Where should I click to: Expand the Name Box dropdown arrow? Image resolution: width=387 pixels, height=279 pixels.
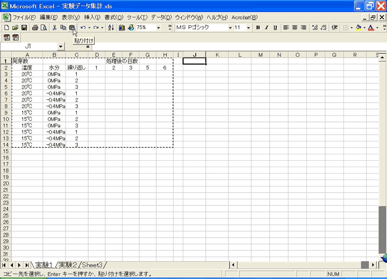tap(60, 47)
